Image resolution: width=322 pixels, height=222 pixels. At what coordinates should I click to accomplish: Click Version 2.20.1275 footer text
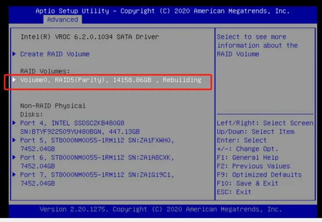(160, 209)
